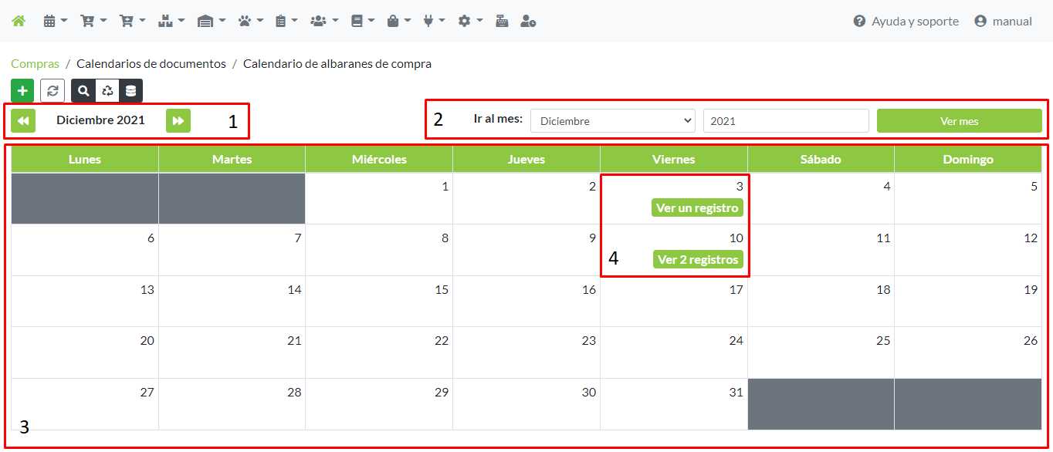Go to the home page icon
This screenshot has height=452, width=1053.
(x=19, y=22)
